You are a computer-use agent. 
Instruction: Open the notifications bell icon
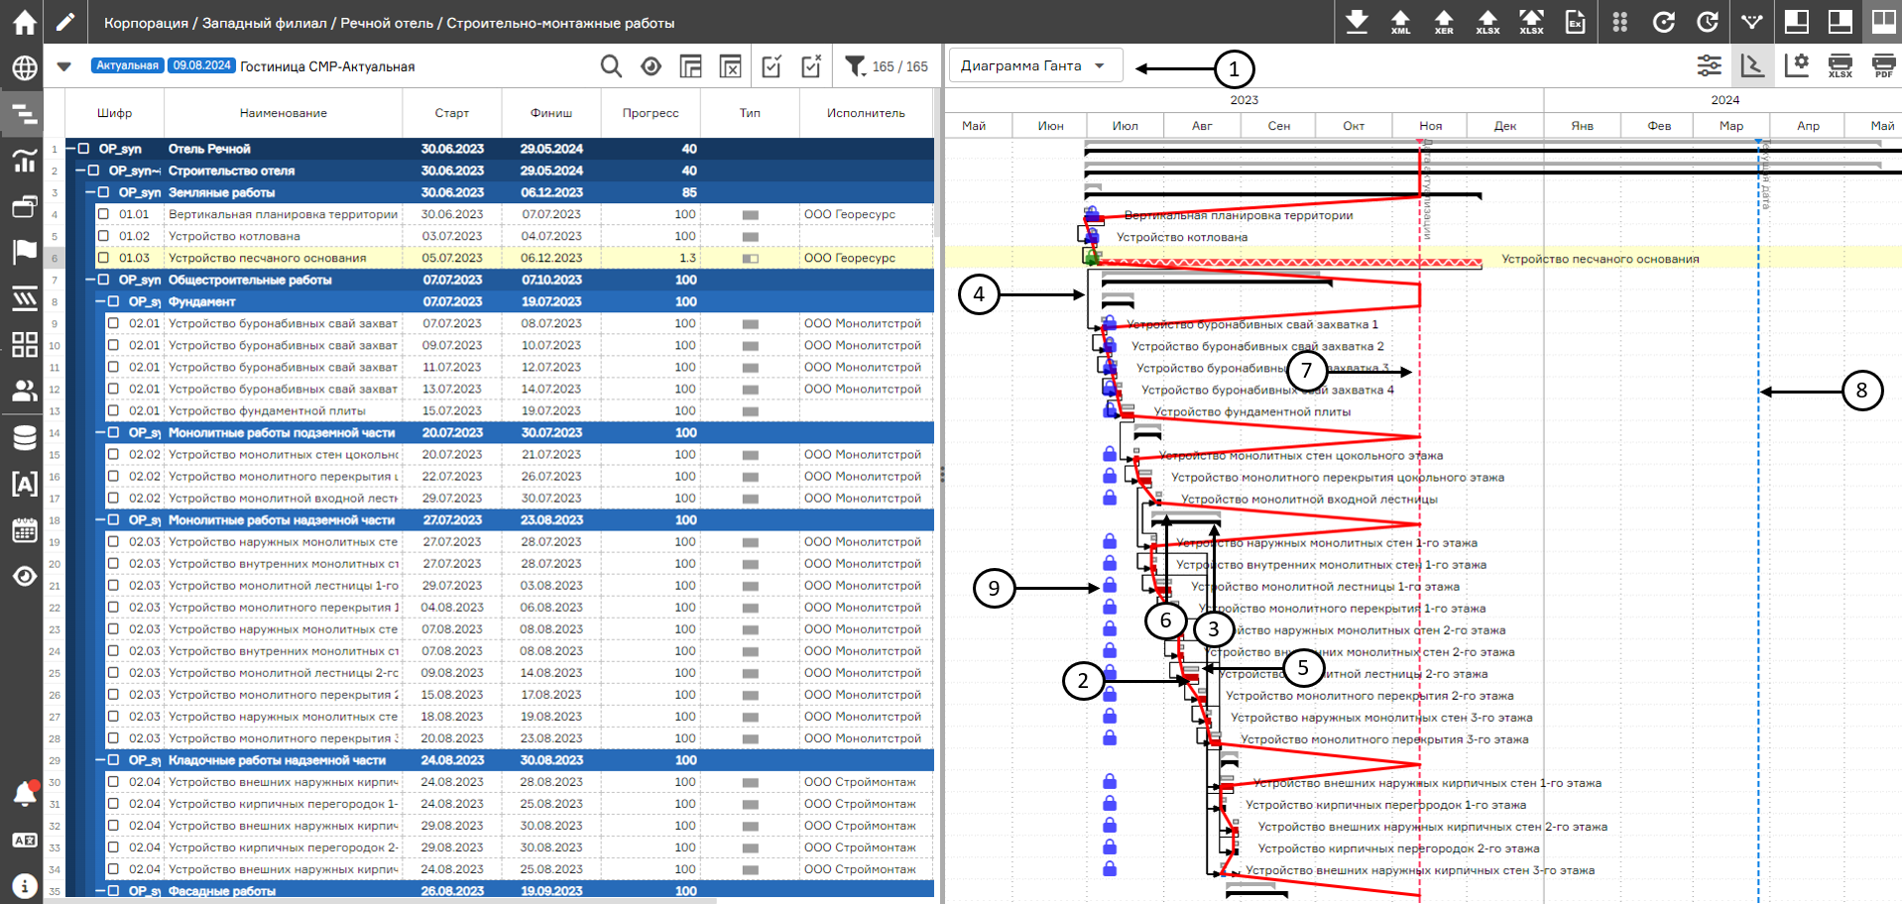click(x=24, y=793)
